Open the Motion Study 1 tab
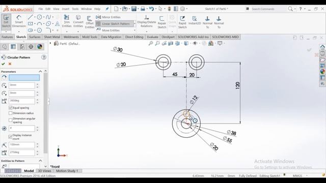The image size is (326, 183). tap(67, 171)
